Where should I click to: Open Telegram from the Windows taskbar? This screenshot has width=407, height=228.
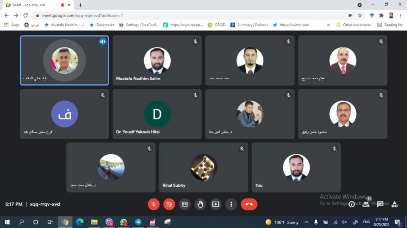[x=138, y=222]
